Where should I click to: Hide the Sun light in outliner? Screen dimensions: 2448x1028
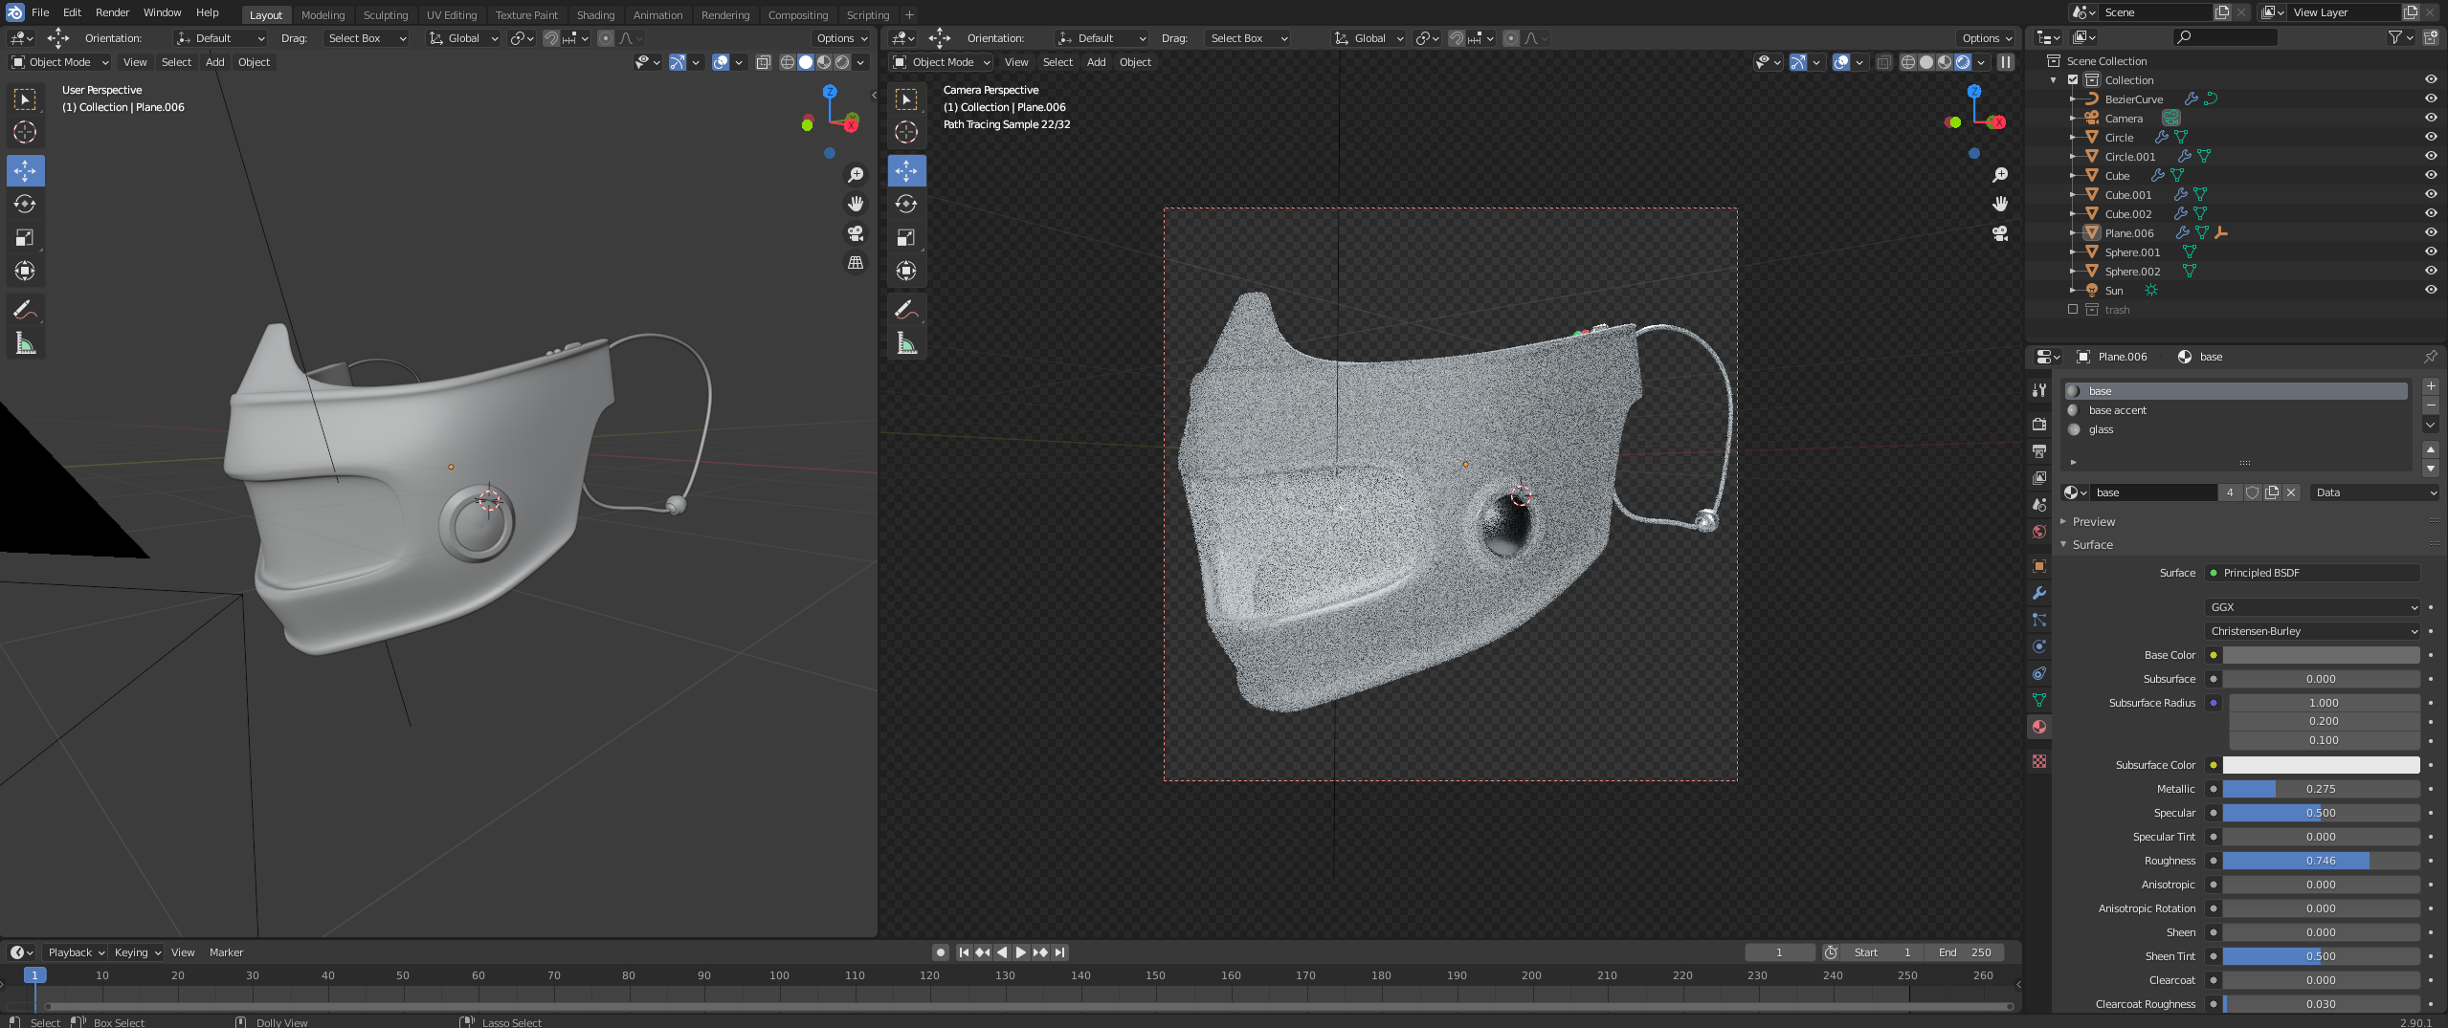tap(2430, 290)
